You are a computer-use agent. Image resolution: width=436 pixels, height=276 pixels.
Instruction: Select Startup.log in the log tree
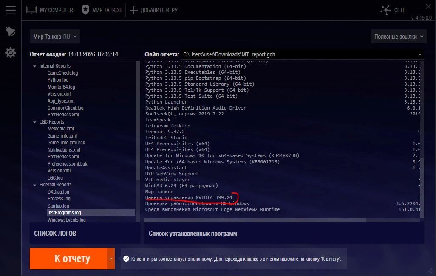(x=58, y=206)
